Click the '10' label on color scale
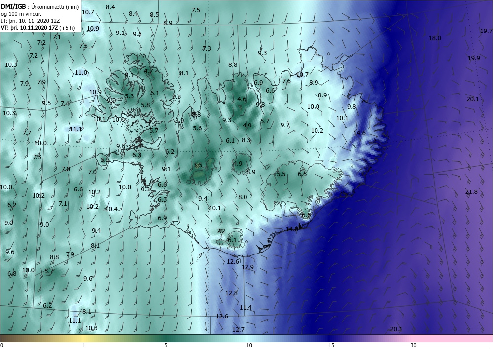493x349 pixels. click(249, 346)
